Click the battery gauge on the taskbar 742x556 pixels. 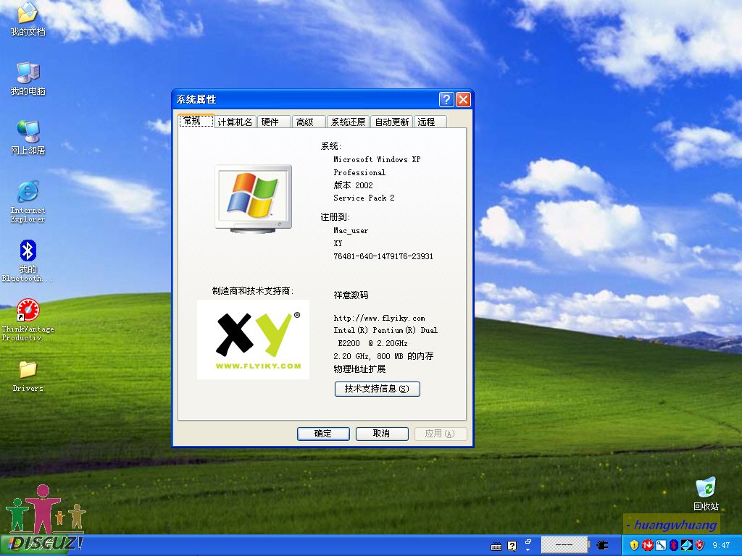click(564, 544)
